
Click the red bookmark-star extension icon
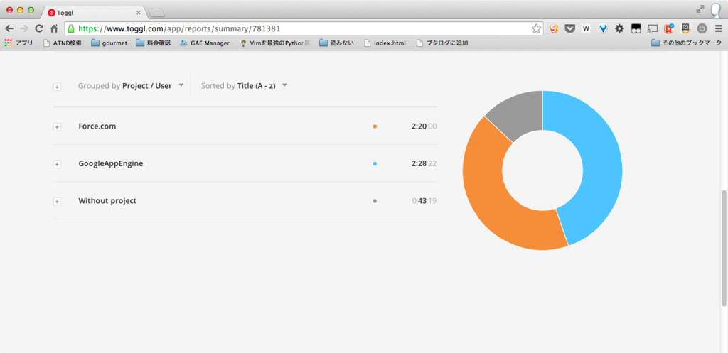(669, 28)
